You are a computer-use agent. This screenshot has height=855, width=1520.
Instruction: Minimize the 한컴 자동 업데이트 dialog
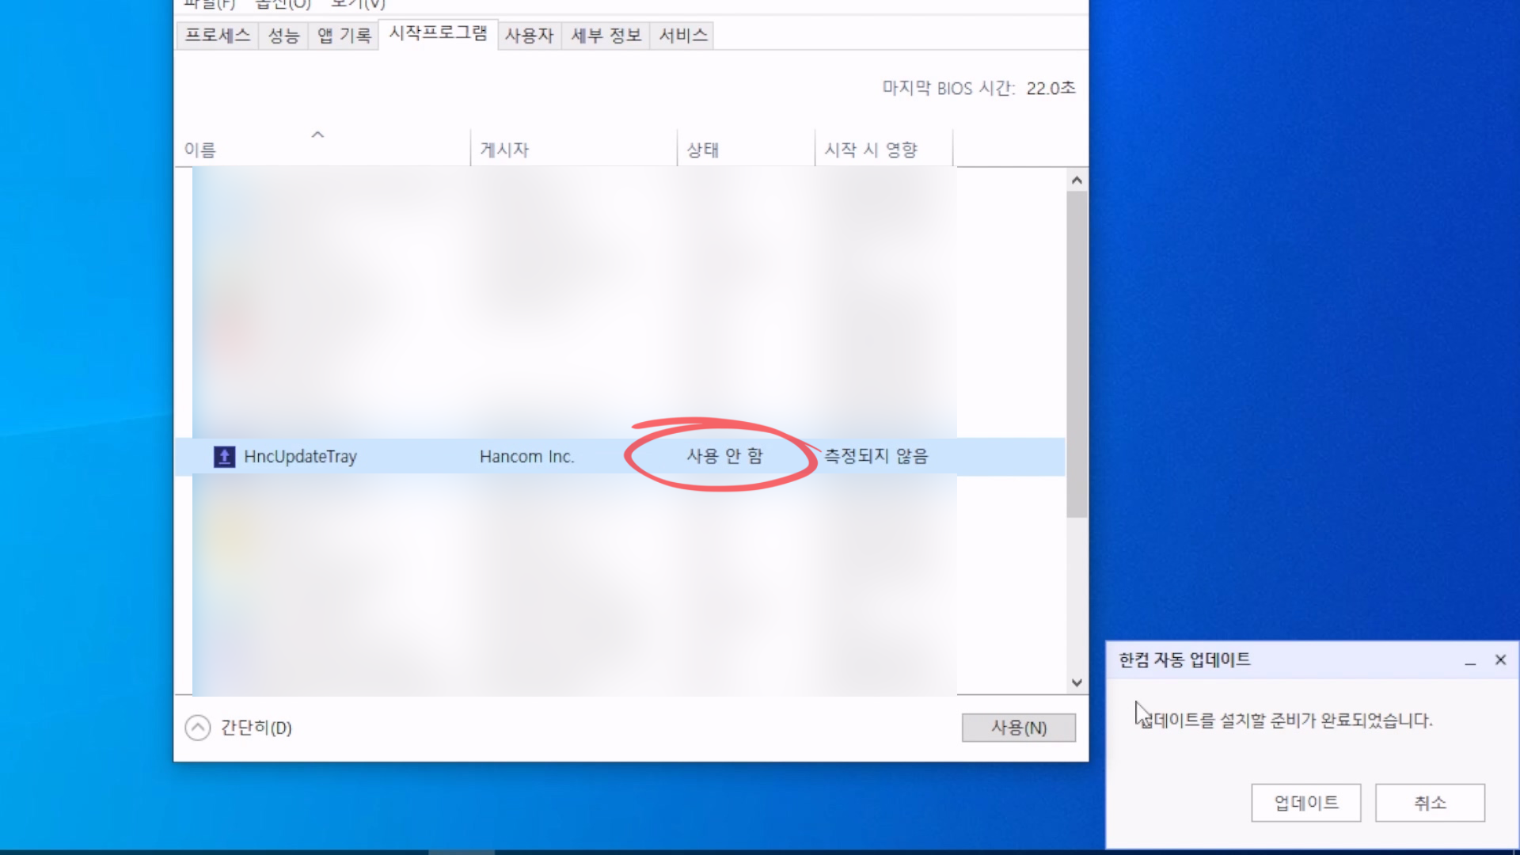tap(1470, 660)
